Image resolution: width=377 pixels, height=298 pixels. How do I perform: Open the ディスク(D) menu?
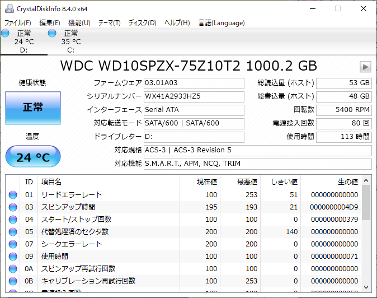(142, 23)
